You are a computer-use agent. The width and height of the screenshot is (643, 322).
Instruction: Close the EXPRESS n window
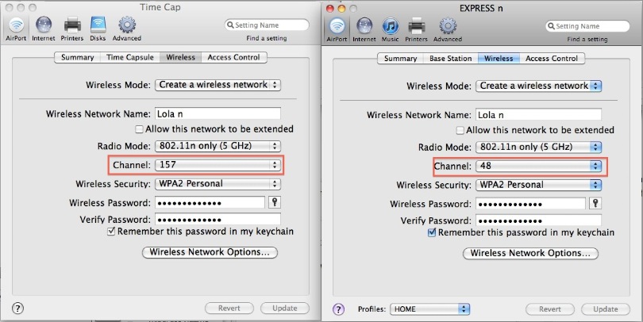pos(329,9)
